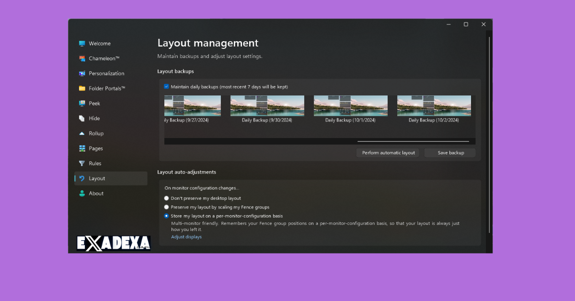This screenshot has height=301, width=575.
Task: Click the Save backup button
Action: point(450,153)
